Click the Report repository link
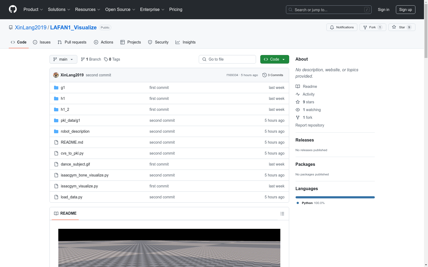The width and height of the screenshot is (428, 267). pos(310,125)
